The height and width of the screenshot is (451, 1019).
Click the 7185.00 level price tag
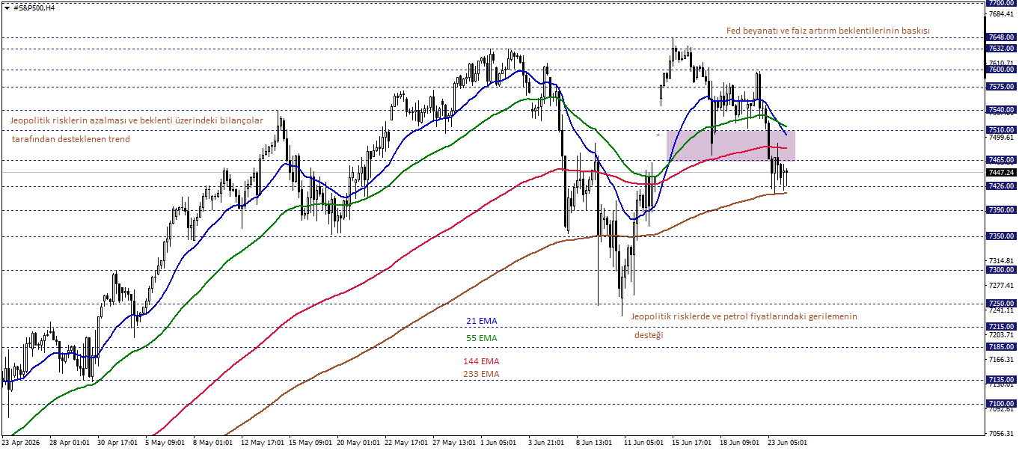[1001, 347]
